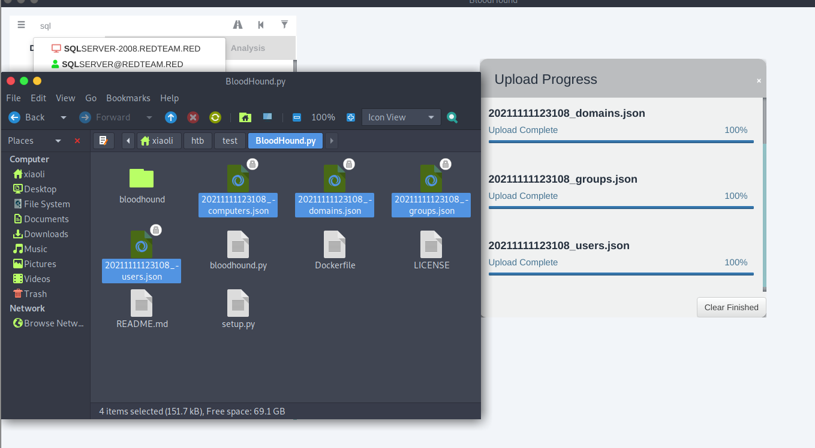
Task: Open the BloodHound edge filter funnel
Action: point(284,25)
